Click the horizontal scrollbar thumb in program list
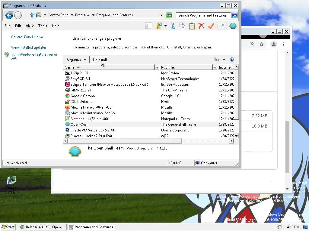This screenshot has width=309, height=231. (x=125, y=141)
